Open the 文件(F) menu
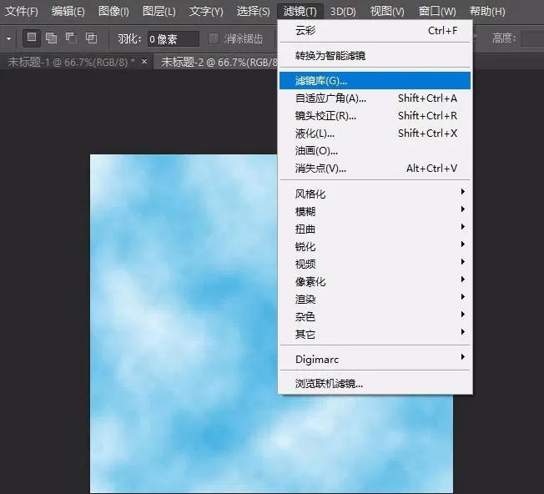Screen dimensions: 544x494 pyautogui.click(x=21, y=11)
